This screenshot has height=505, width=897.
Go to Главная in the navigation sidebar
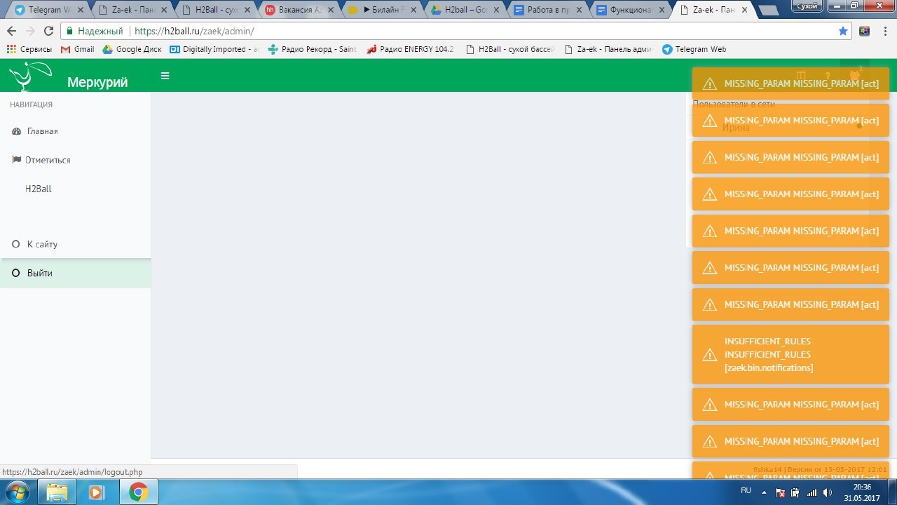76,131
